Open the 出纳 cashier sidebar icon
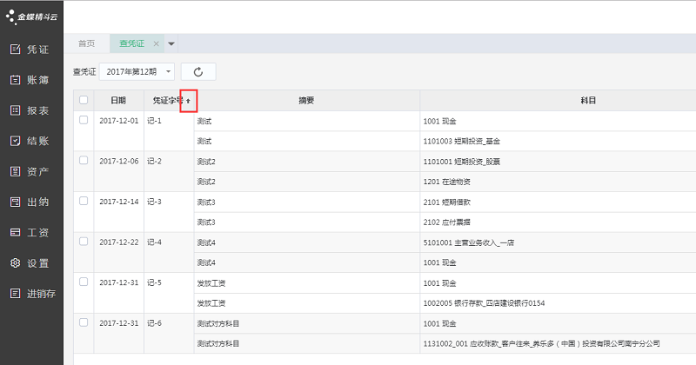Screen dimensions: 696x365 15,202
